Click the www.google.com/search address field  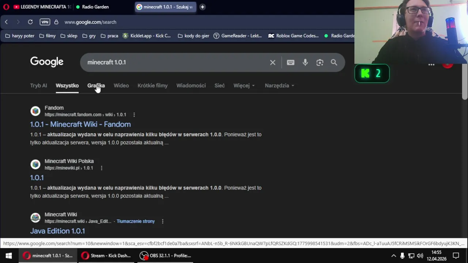[90, 22]
